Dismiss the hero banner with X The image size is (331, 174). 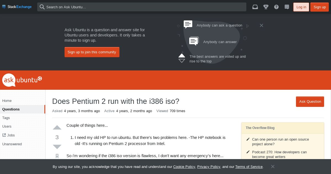pos(261,25)
